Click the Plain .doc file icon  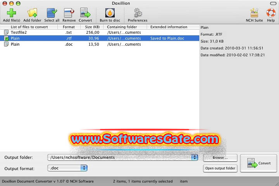click(x=6, y=44)
